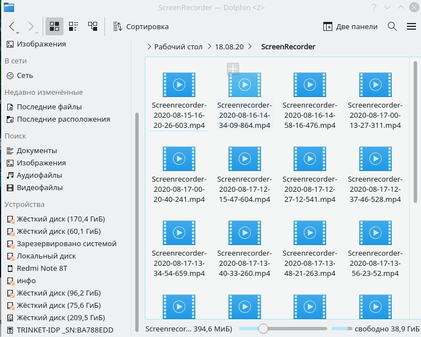The height and width of the screenshot is (337, 421).
Task: Open Сеть network place
Action: click(19, 76)
